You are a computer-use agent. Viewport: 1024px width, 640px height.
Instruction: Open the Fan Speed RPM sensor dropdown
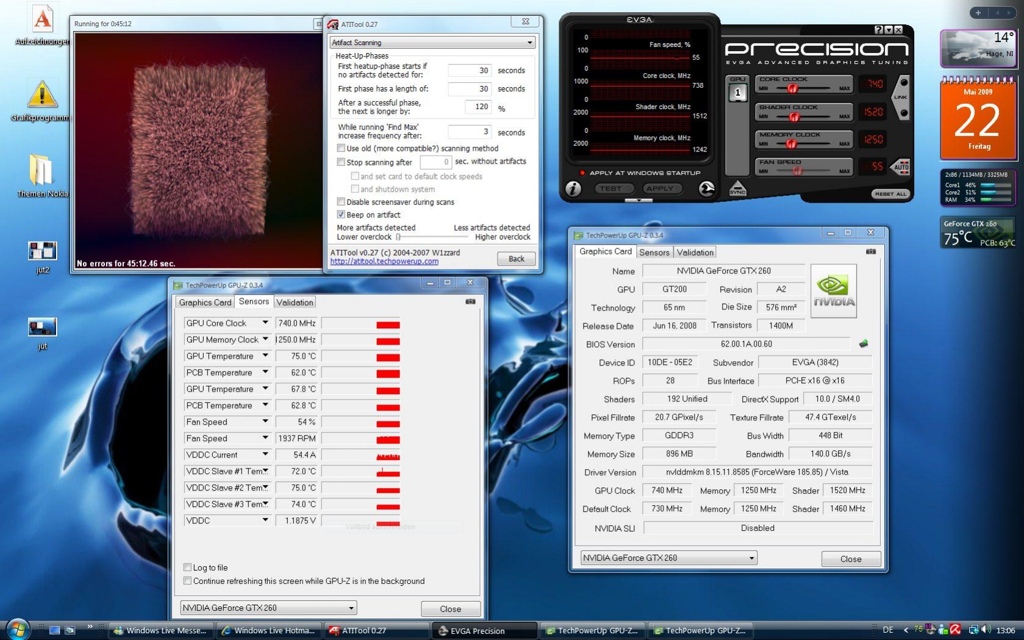265,438
